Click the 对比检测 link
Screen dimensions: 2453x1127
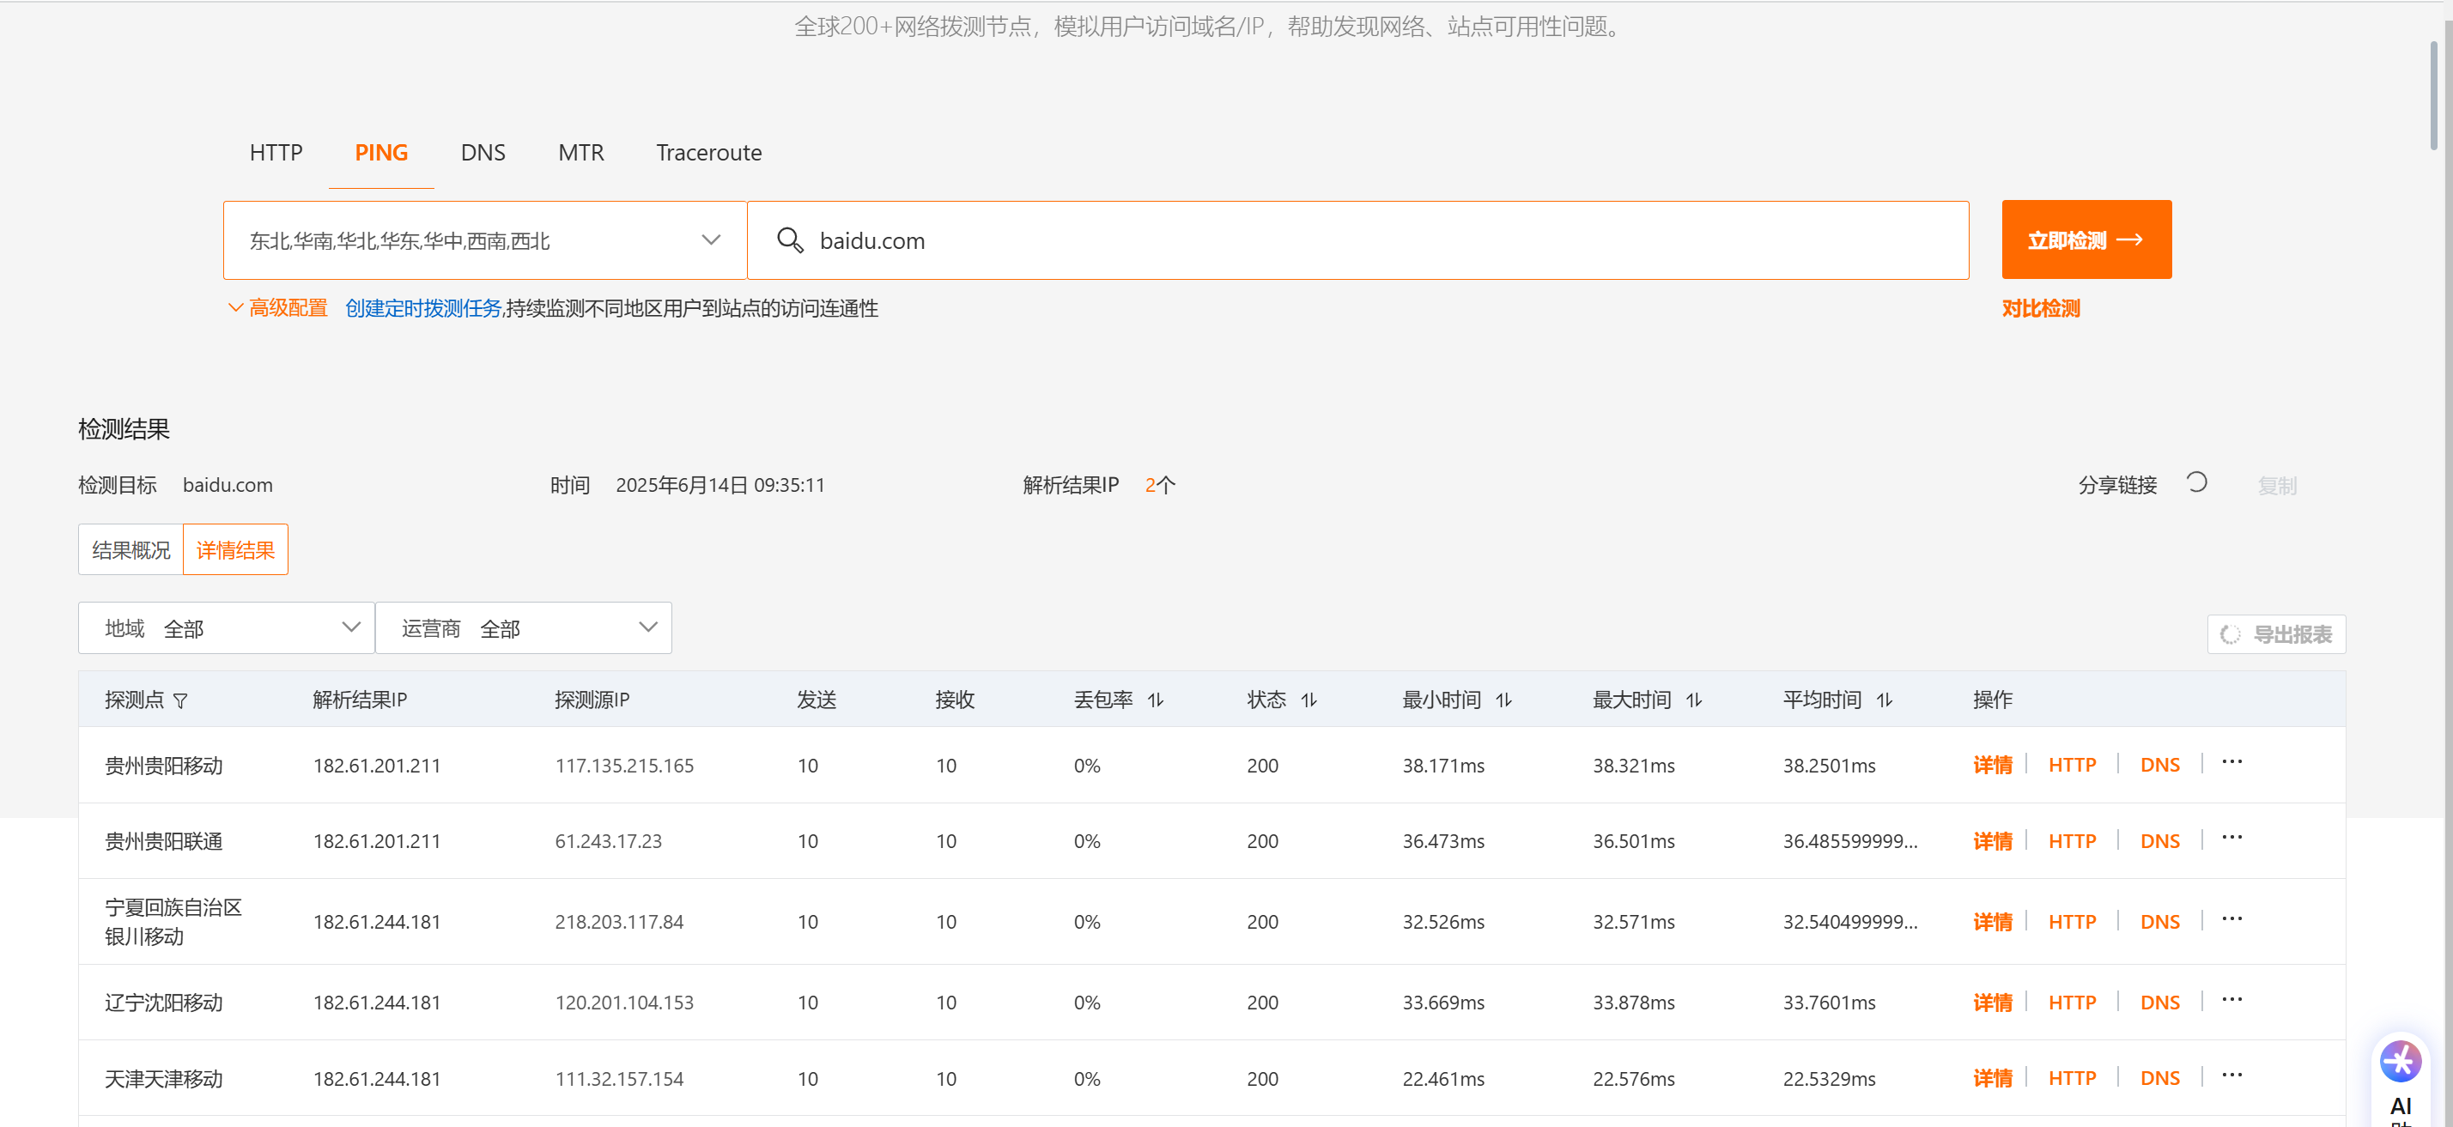(2041, 308)
